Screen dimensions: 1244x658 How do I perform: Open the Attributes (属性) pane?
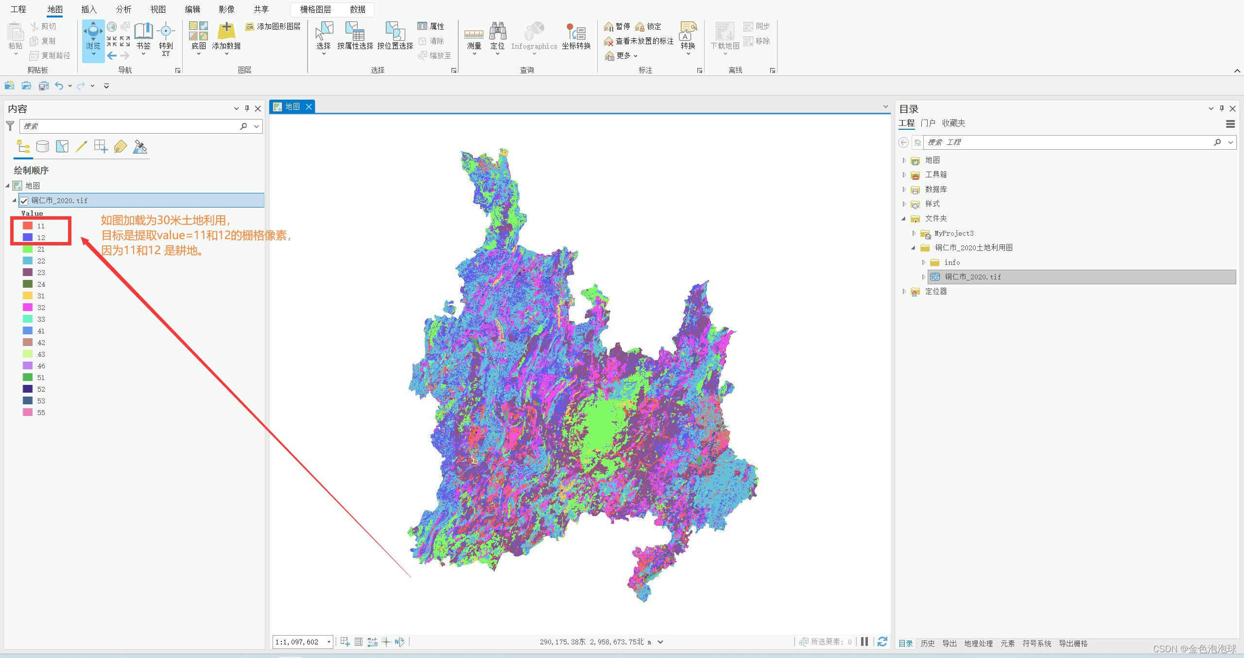tap(431, 26)
